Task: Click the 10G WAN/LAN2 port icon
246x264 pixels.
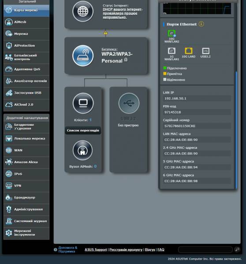Action: pyautogui.click(x=171, y=33)
